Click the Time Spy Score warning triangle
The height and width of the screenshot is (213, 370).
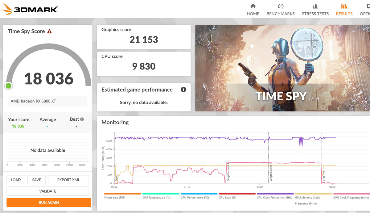click(49, 31)
